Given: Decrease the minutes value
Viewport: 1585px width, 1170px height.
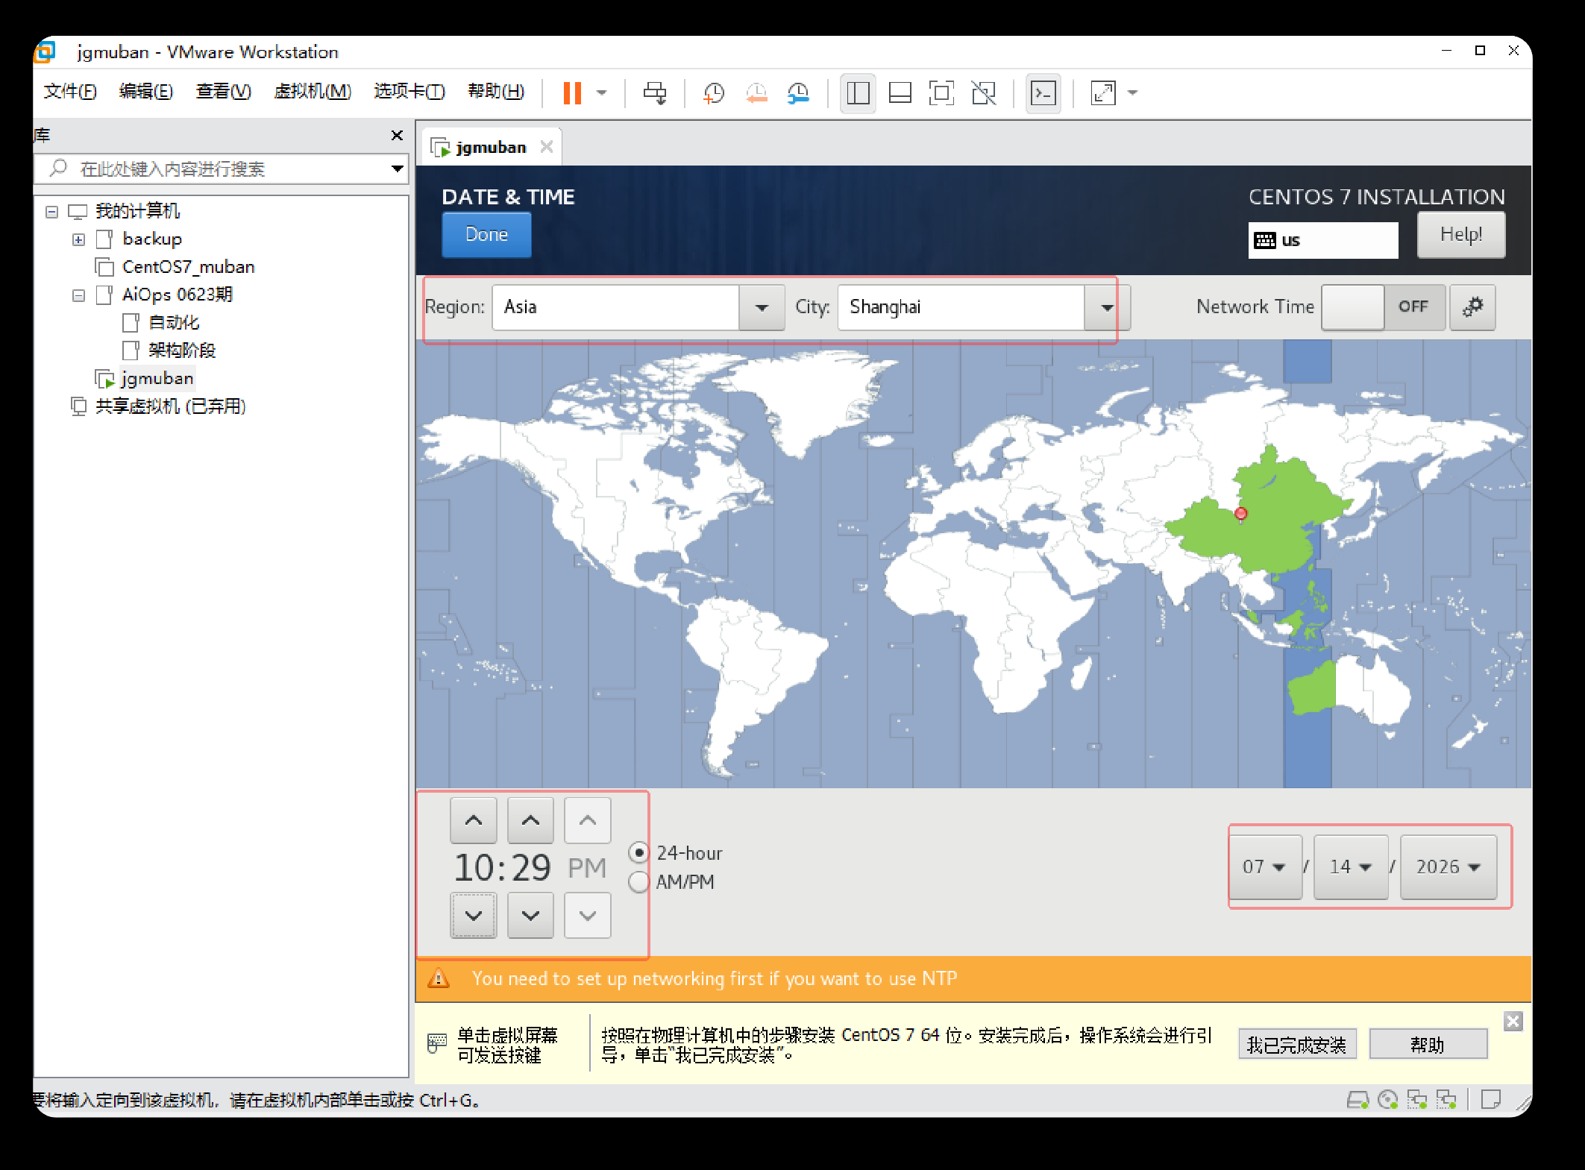Looking at the screenshot, I should pyautogui.click(x=530, y=915).
